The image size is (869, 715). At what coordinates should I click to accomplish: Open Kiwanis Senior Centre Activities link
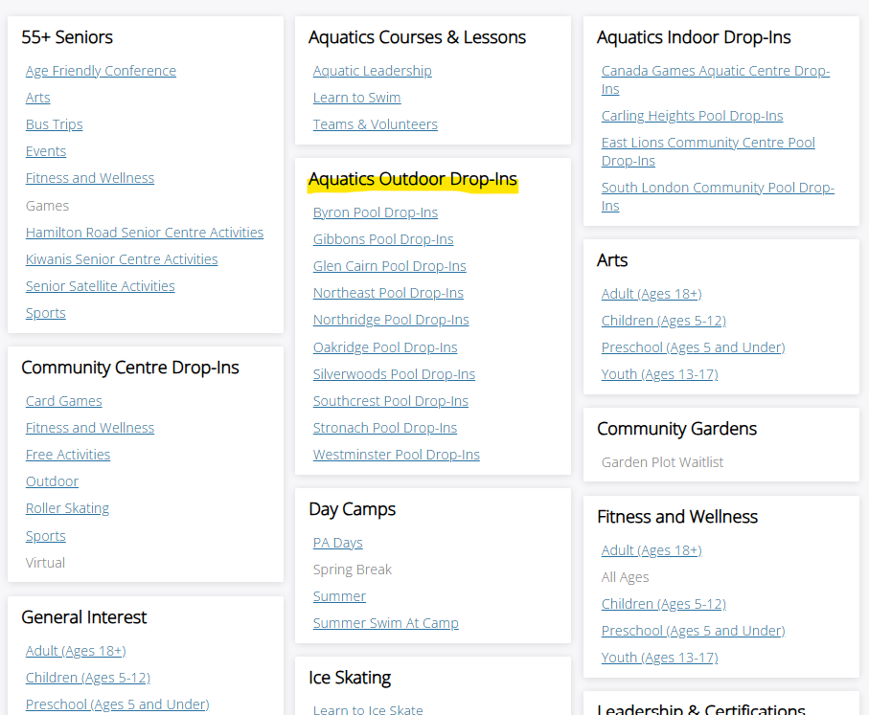[x=122, y=259]
